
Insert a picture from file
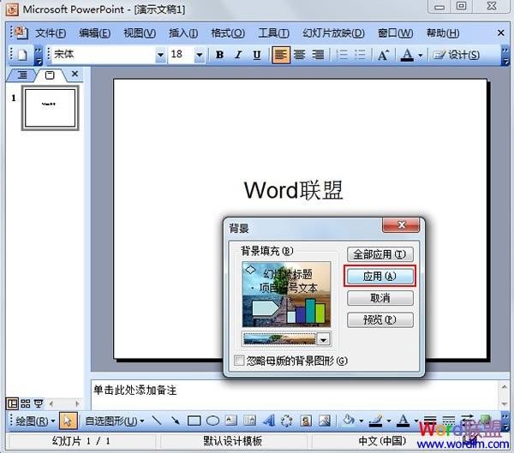point(325,420)
